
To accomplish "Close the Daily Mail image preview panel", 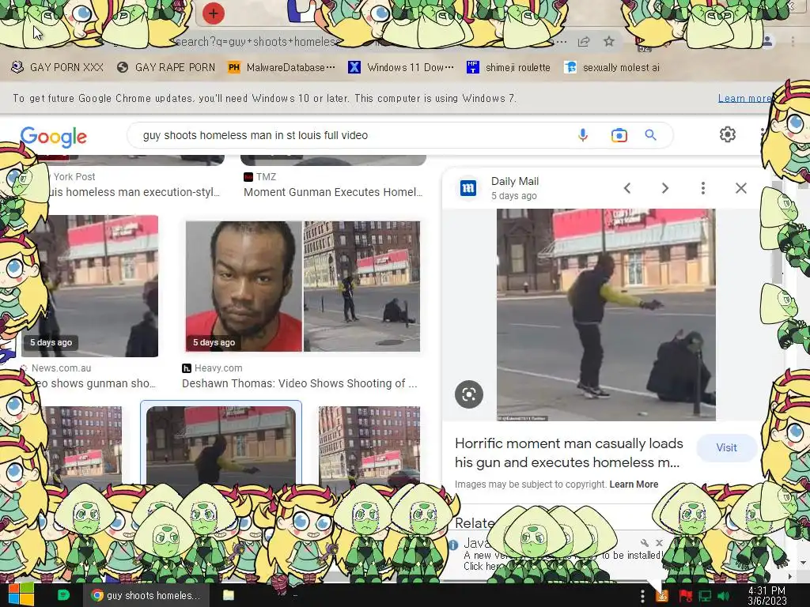I will 740,188.
